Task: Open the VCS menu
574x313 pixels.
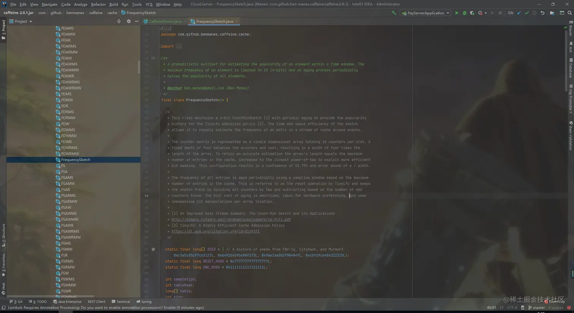Action: coord(149,4)
